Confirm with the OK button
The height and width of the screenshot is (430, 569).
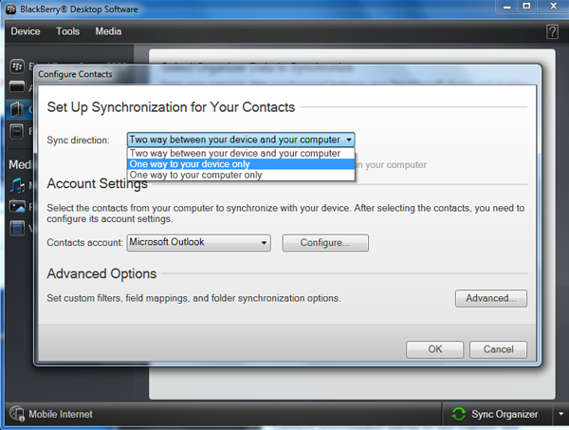[434, 349]
